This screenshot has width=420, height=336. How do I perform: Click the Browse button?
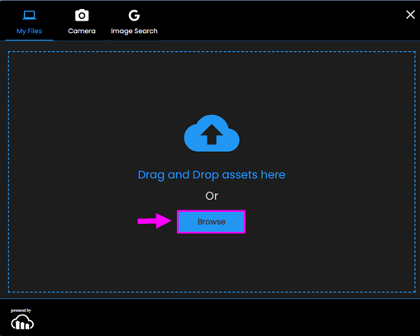[x=212, y=222]
